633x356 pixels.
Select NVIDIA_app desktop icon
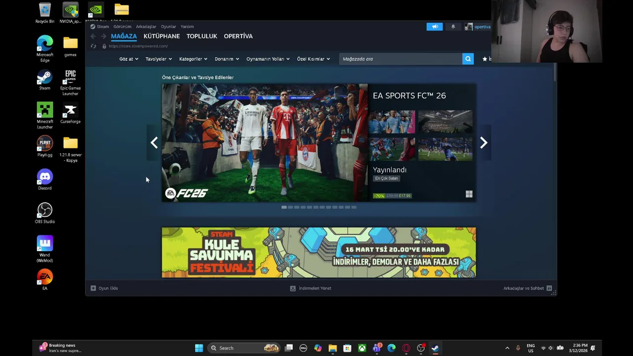click(70, 13)
